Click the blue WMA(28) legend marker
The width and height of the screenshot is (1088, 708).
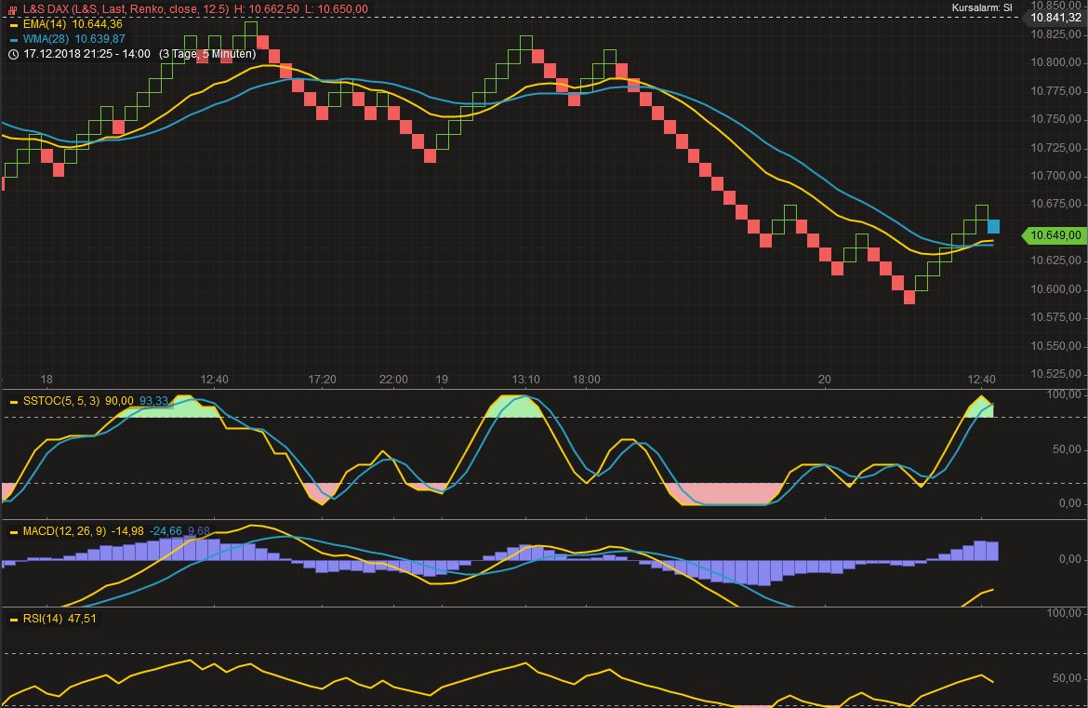pyautogui.click(x=13, y=40)
